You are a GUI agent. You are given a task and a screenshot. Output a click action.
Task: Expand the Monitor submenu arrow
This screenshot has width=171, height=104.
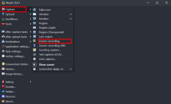(x=71, y=19)
